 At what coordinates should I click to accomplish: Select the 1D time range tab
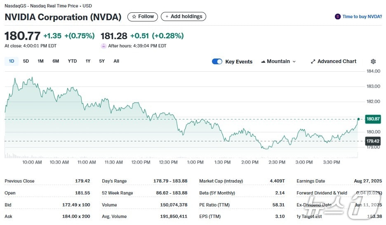pyautogui.click(x=12, y=61)
